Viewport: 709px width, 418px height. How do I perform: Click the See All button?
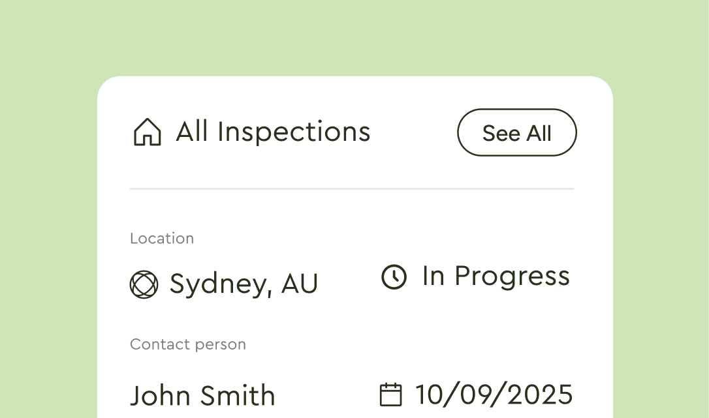tap(516, 132)
